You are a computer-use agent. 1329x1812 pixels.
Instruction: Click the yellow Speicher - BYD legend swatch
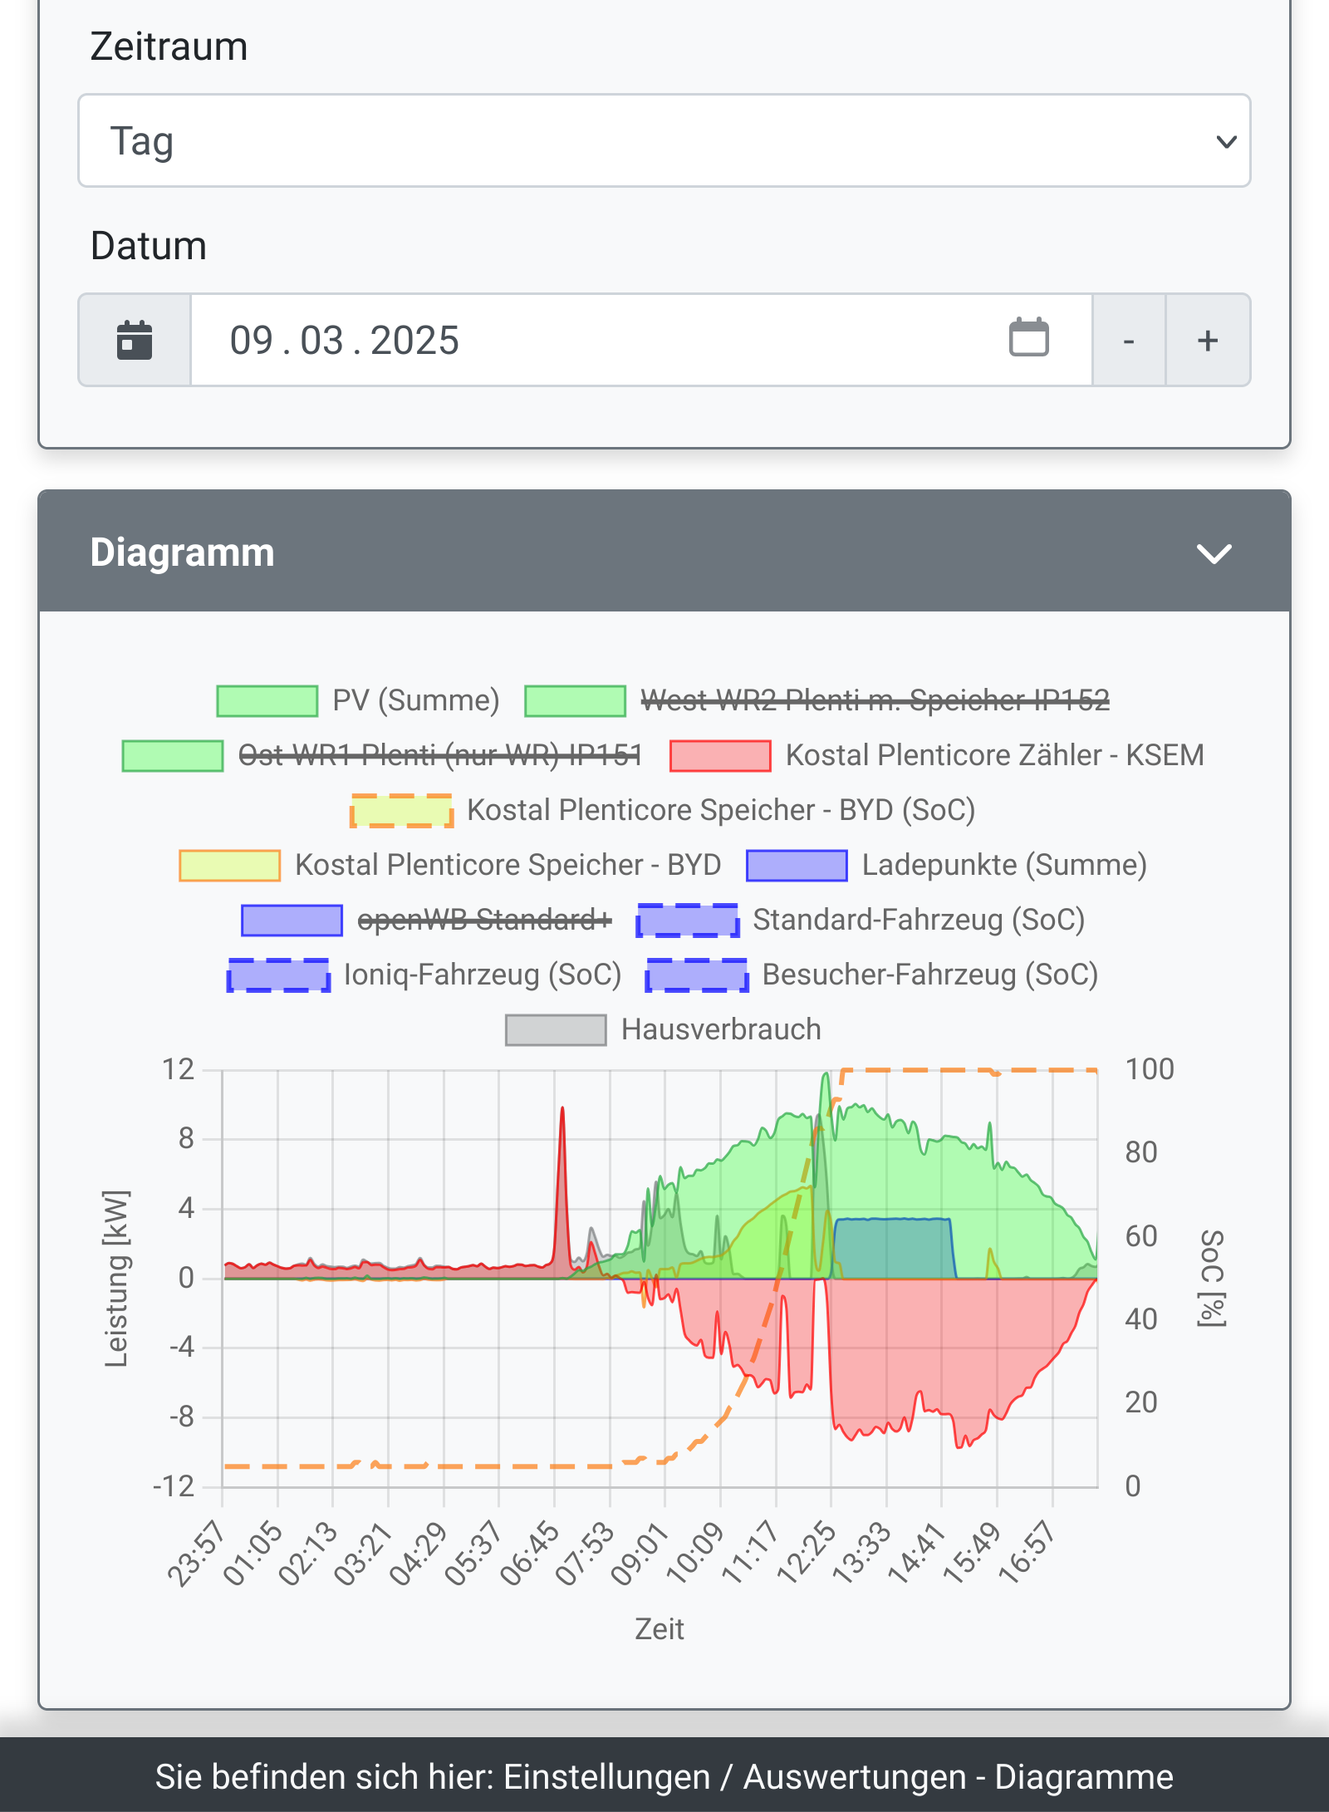230,865
